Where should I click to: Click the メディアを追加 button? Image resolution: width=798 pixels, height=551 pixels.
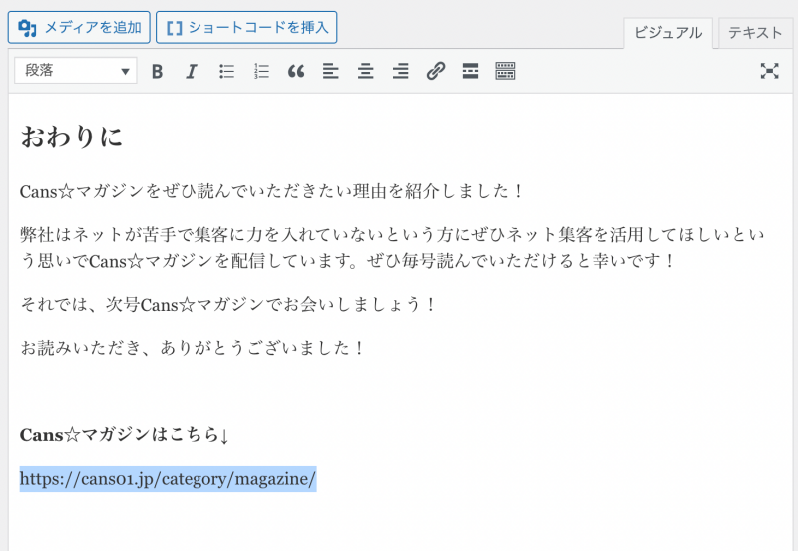(x=79, y=28)
